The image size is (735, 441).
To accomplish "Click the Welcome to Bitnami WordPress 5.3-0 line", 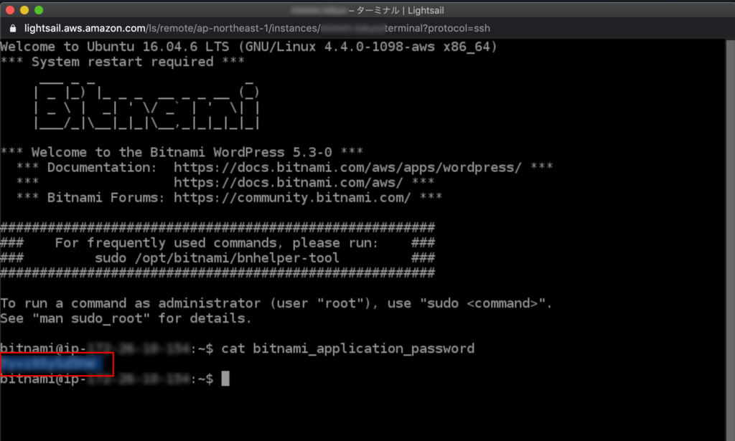I will pos(182,152).
